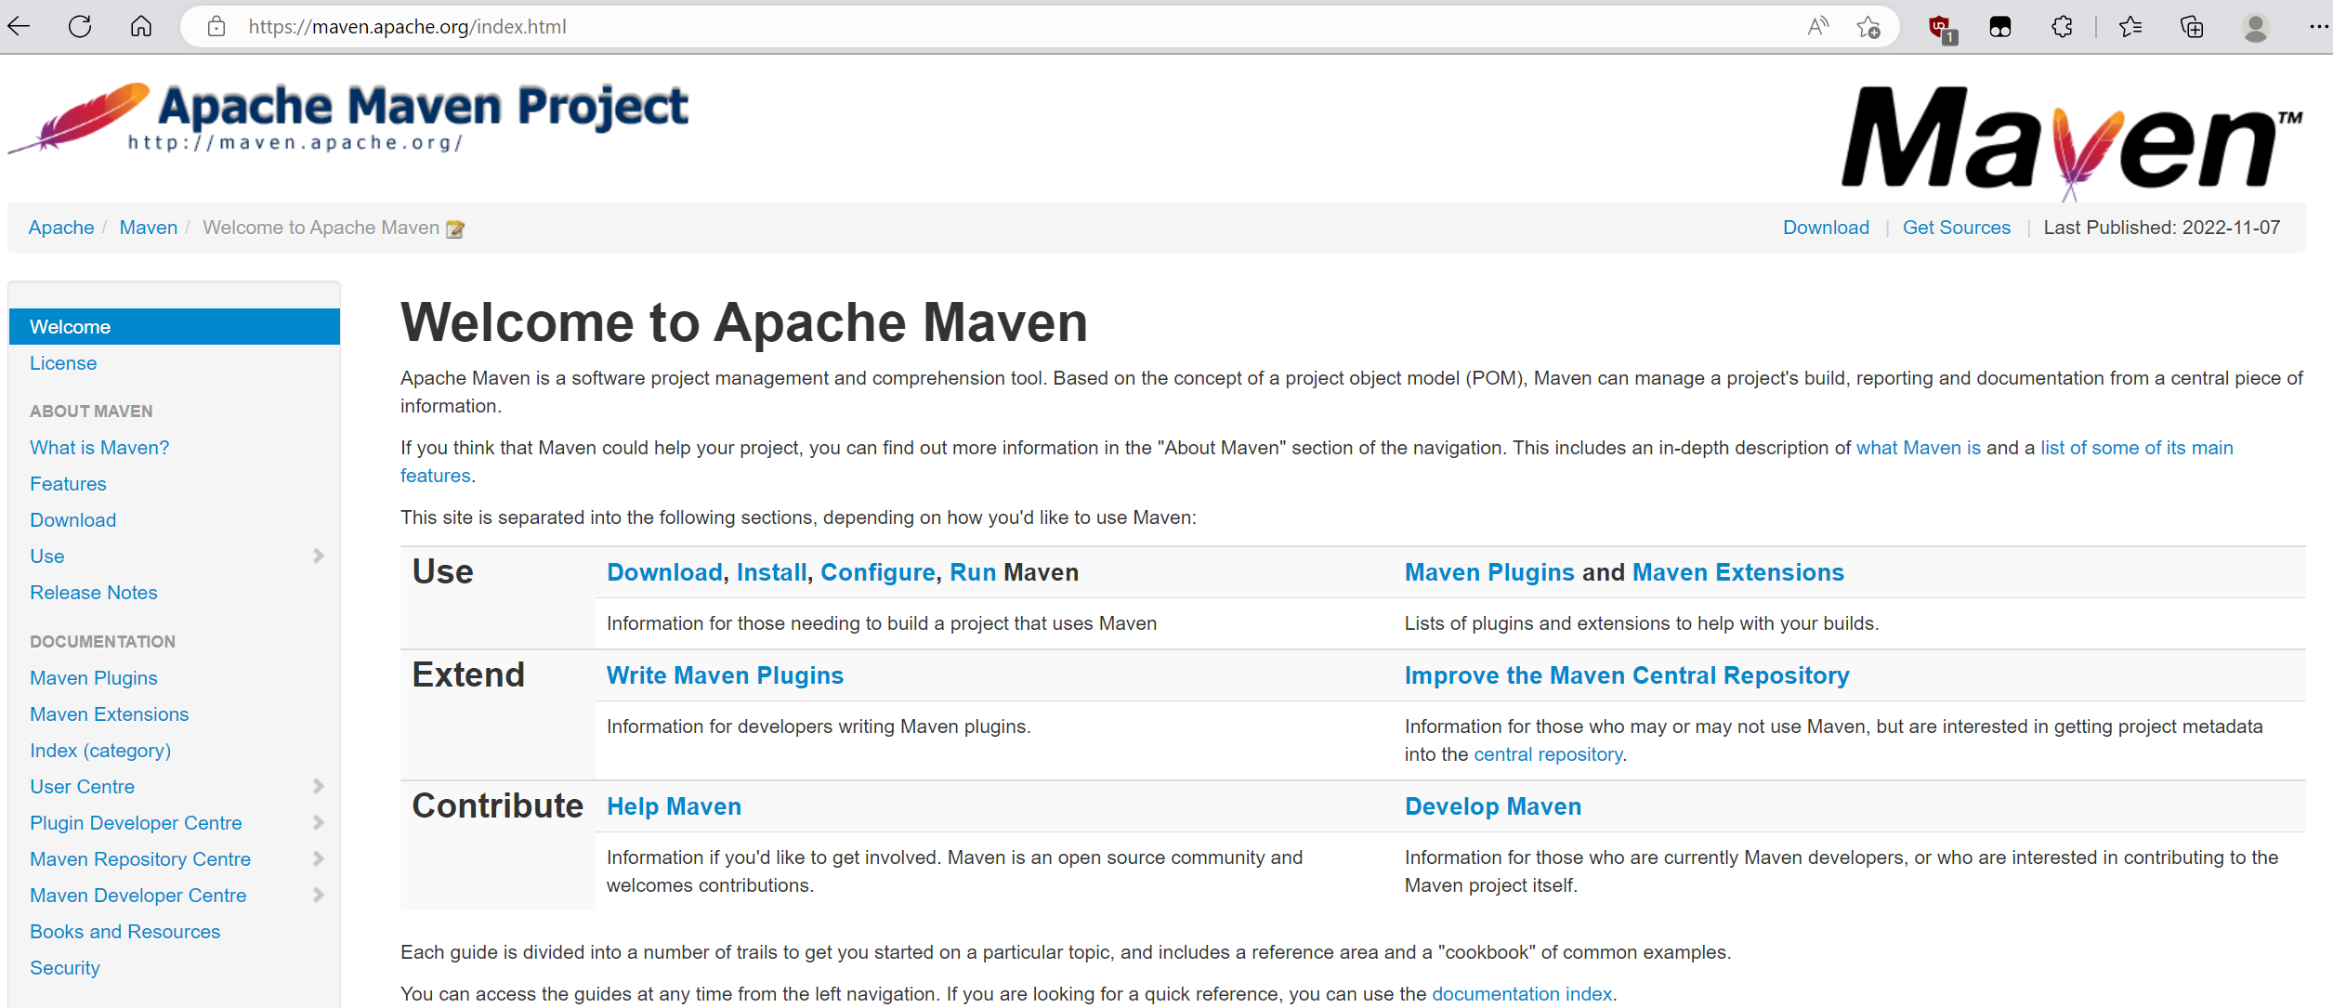Click the 'Welcome to Apache Maven' main heading
This screenshot has width=2333, height=1008.
tap(743, 322)
